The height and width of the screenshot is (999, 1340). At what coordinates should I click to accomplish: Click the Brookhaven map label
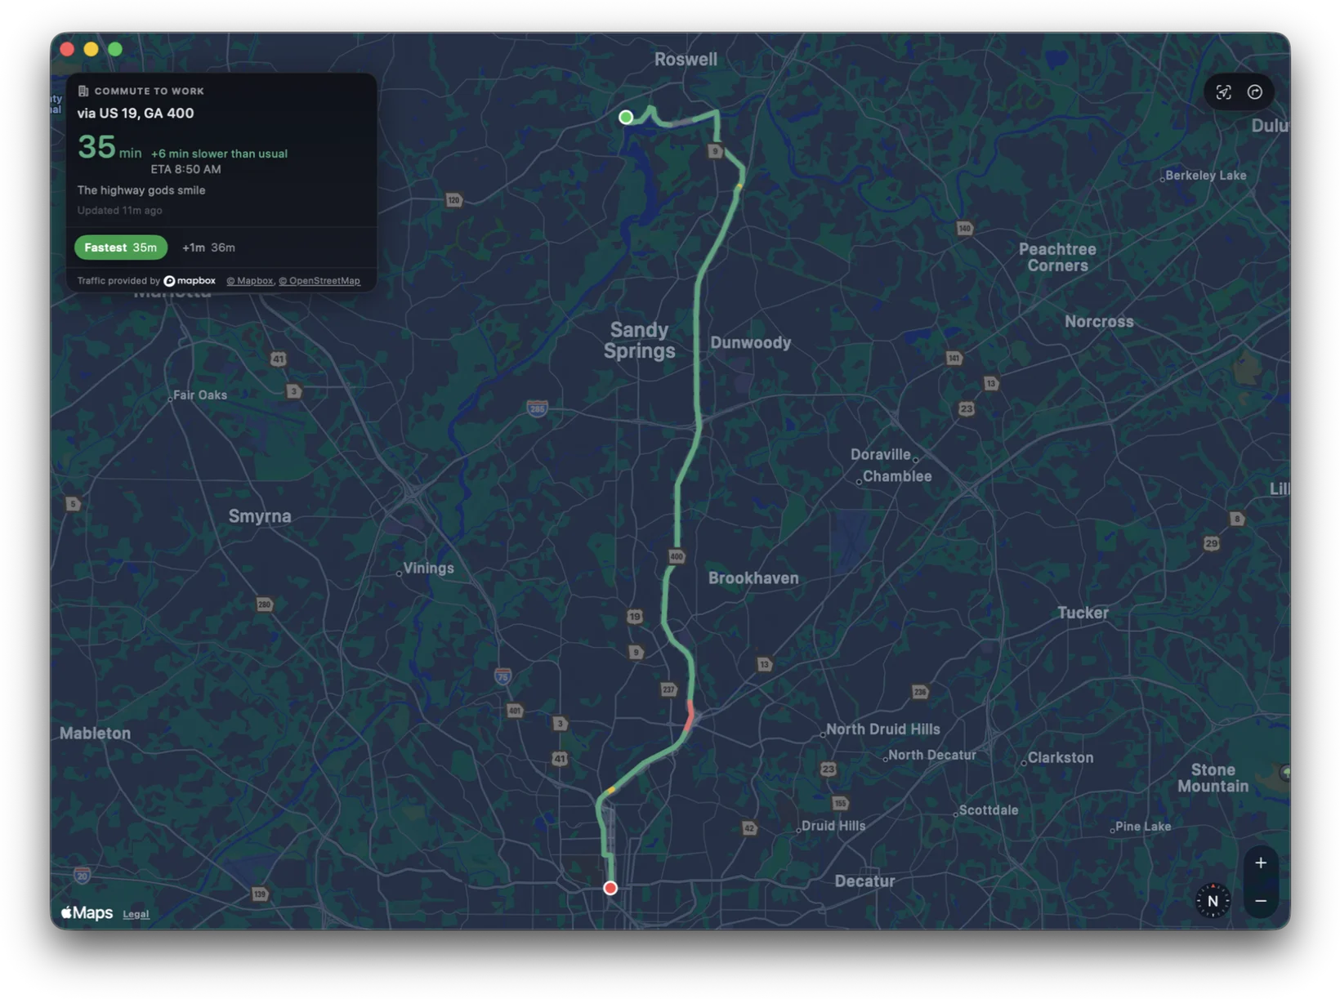tap(753, 578)
